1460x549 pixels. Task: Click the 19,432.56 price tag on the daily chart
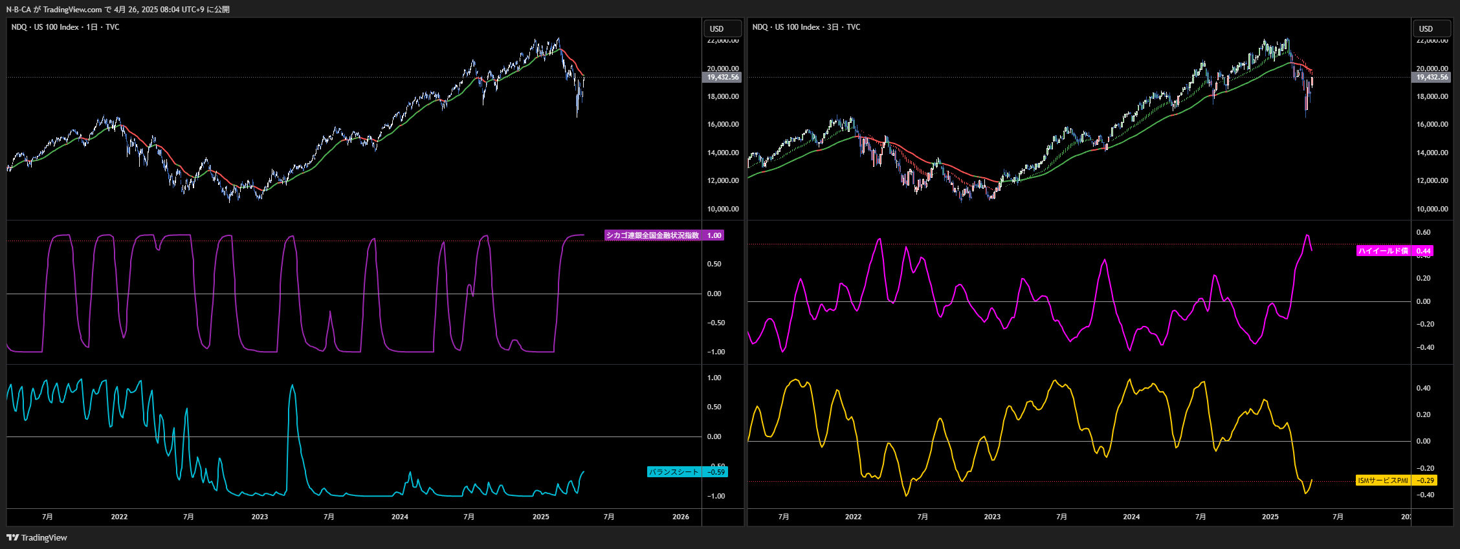[x=723, y=77]
